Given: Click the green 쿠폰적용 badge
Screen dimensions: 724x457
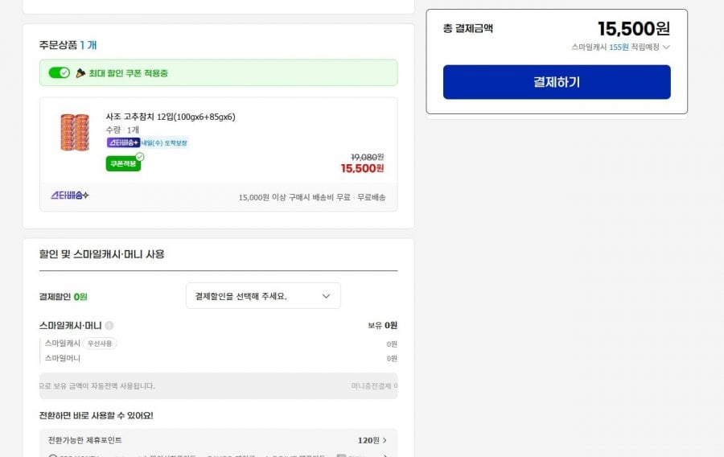Looking at the screenshot, I should 122,164.
